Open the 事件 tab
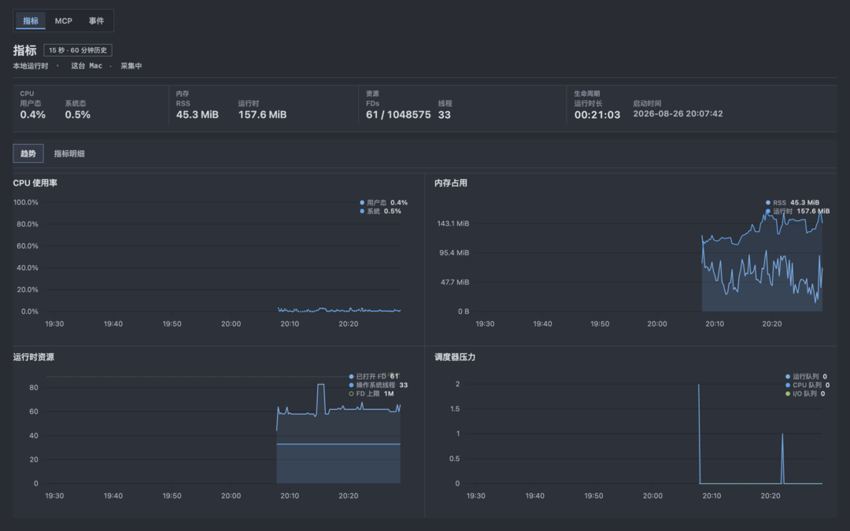This screenshot has height=531, width=850. click(96, 20)
